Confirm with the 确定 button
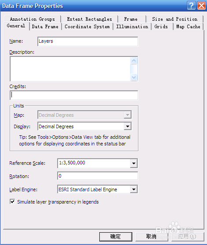Image resolution: width=207 pixels, height=245 pixels. (116, 237)
